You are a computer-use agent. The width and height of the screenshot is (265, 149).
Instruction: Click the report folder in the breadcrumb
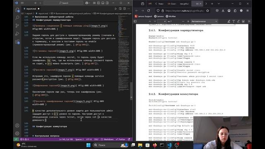coord(29,13)
